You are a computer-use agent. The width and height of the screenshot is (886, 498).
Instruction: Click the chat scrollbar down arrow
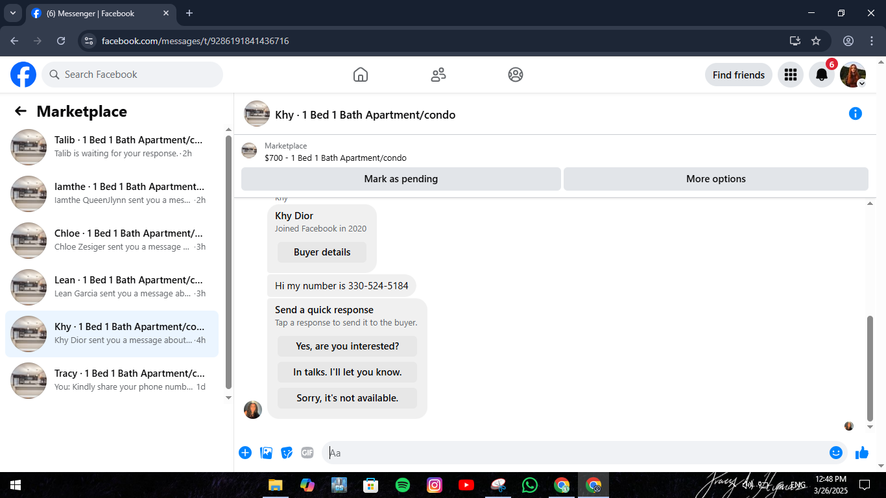(870, 428)
